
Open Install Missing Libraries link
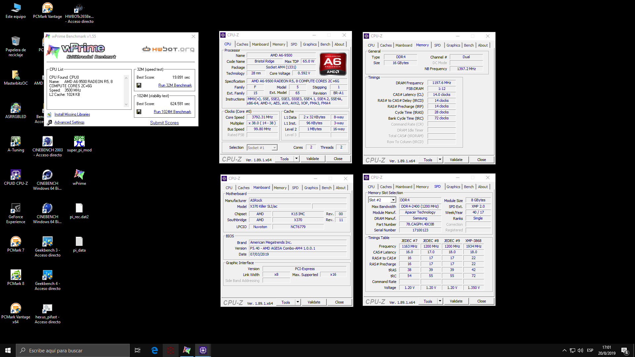tap(72, 114)
